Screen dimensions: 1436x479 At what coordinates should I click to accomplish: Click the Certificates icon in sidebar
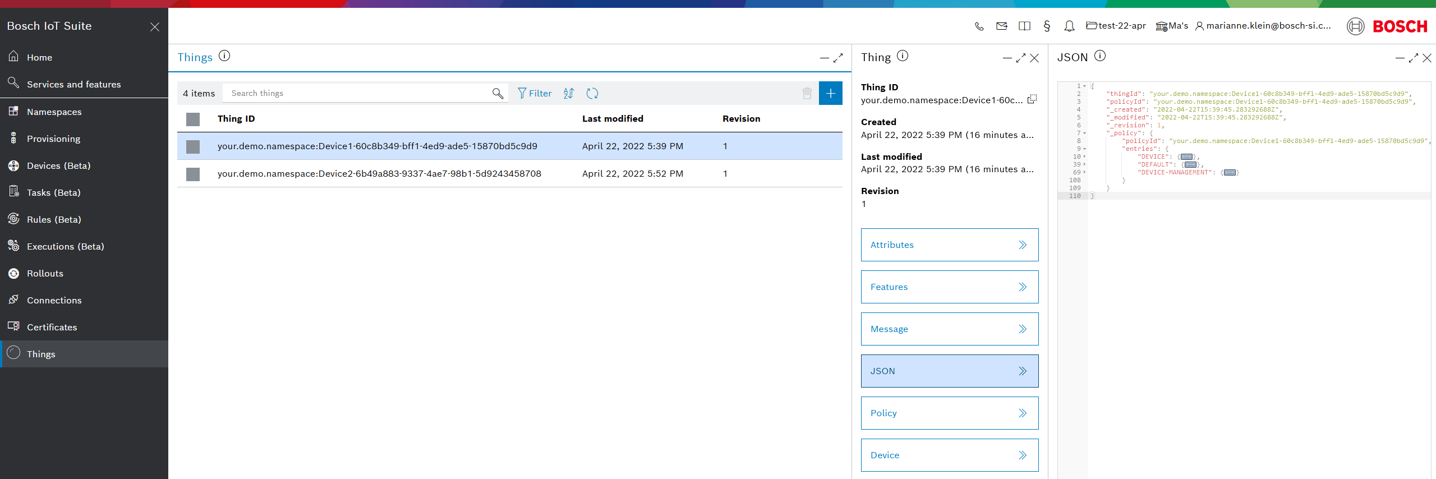[x=13, y=326]
